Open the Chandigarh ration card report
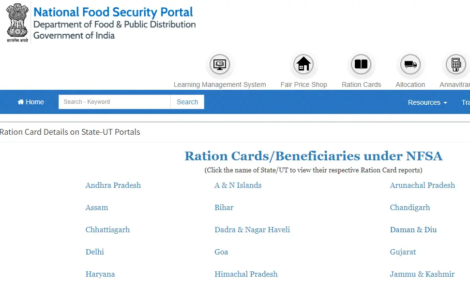 [409, 208]
